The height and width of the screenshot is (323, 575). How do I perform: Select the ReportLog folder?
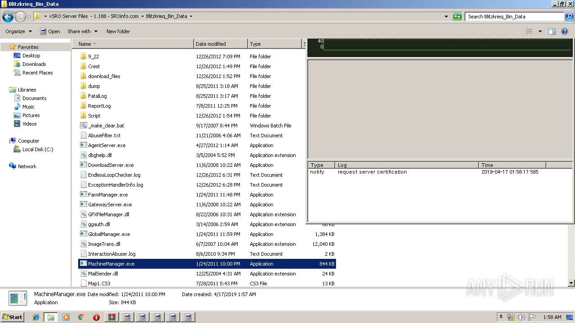point(99,106)
